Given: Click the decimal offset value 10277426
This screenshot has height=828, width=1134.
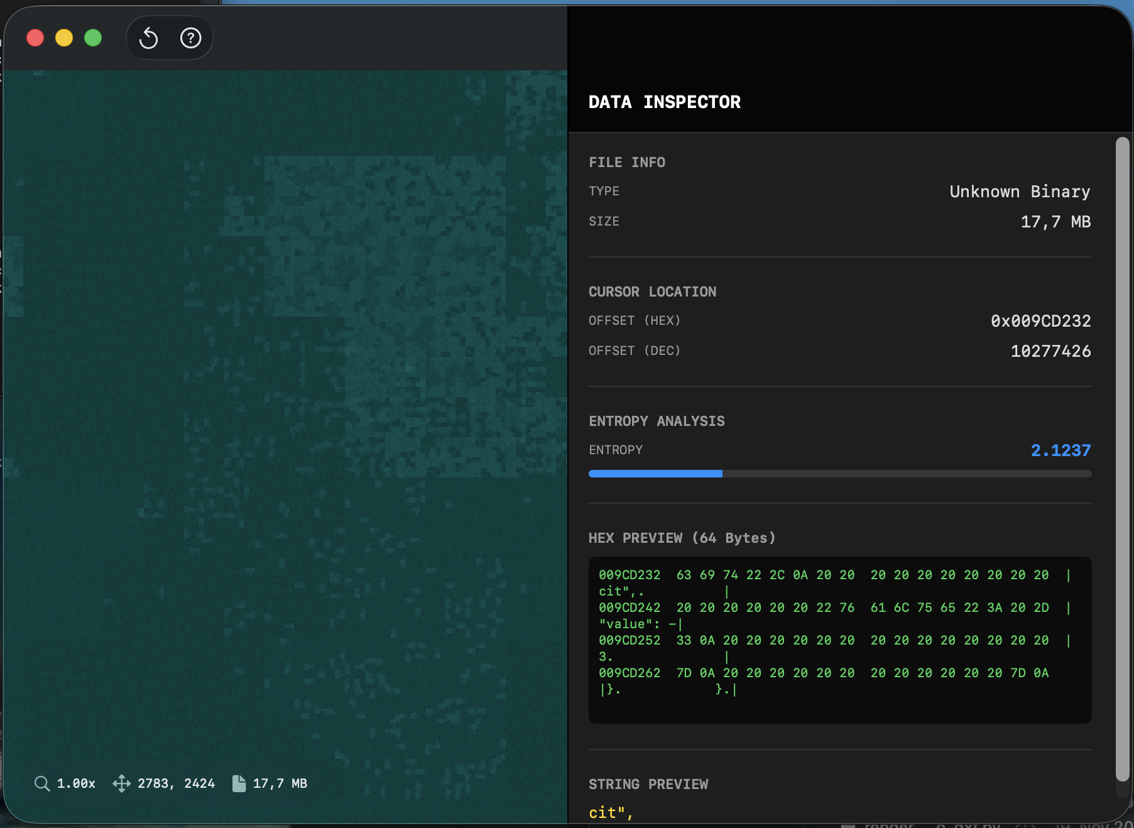Looking at the screenshot, I should coord(1051,351).
